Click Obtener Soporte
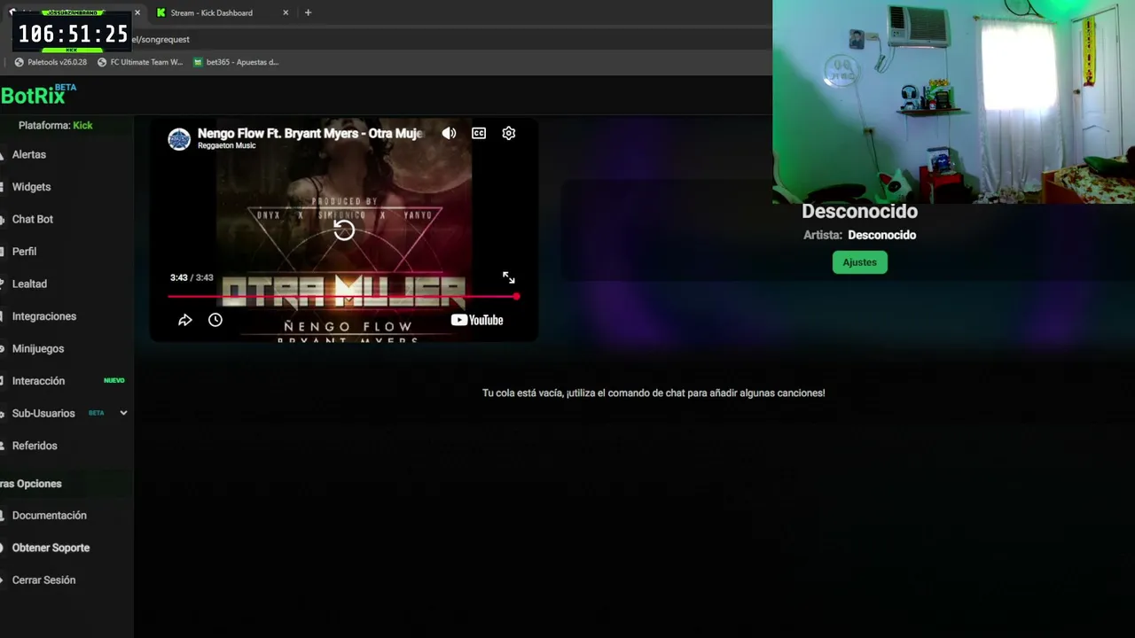This screenshot has width=1135, height=638. click(x=51, y=548)
